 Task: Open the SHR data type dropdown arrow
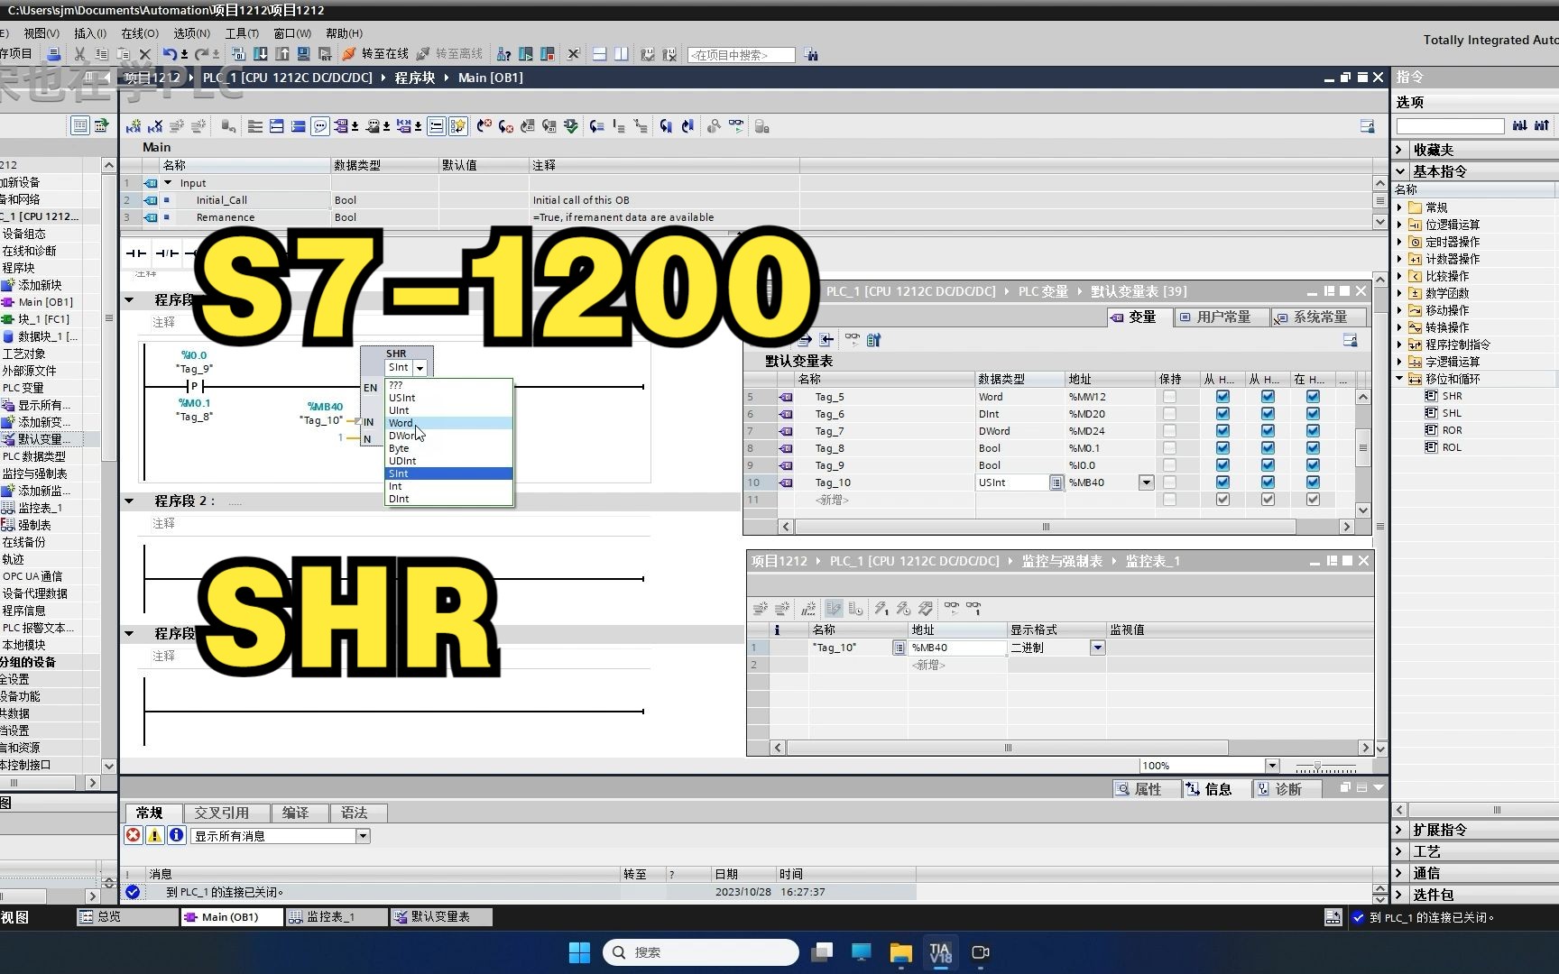(x=420, y=368)
